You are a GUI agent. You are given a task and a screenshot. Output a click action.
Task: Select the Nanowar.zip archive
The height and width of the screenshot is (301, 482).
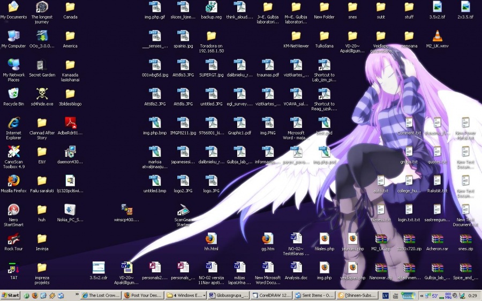coord(381,270)
